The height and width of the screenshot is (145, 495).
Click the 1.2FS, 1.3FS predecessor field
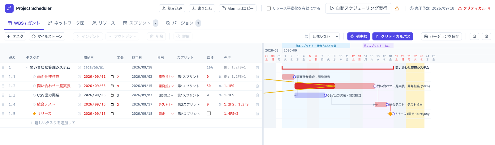[236, 105]
